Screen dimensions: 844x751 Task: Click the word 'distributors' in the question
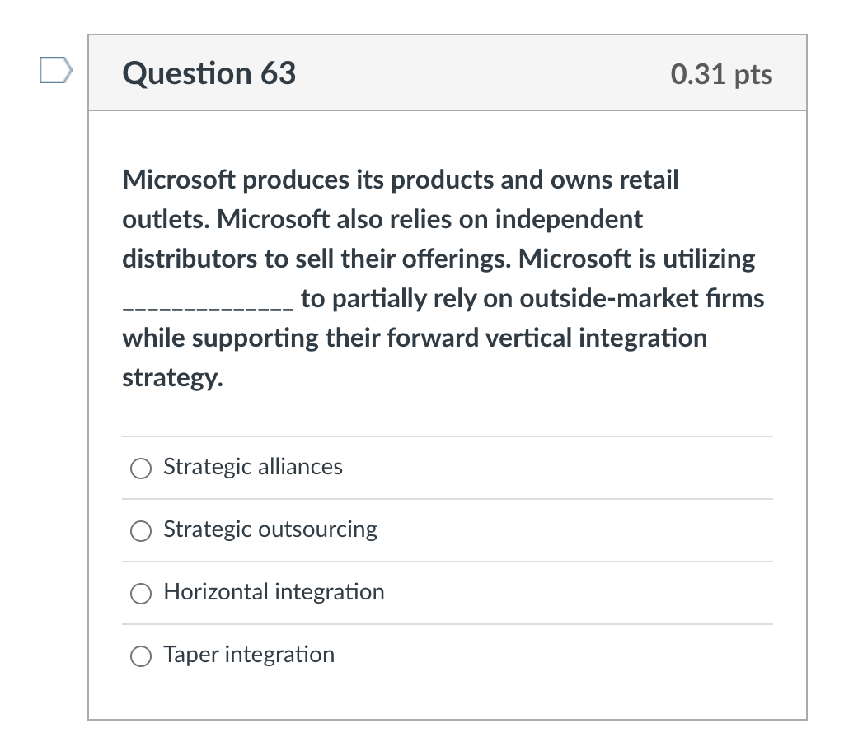click(190, 259)
